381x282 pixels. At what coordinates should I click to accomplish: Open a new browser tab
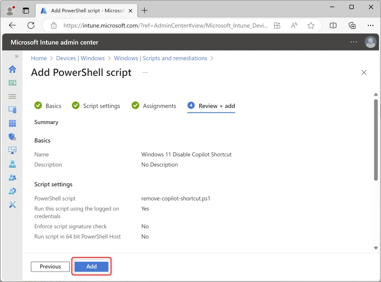144,10
